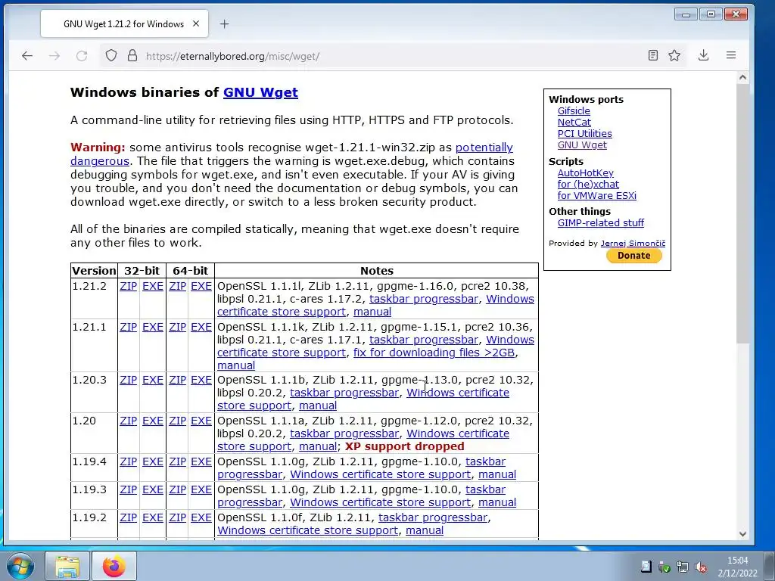
Task: Open taskbar progressbar link in 1.21.2 row
Action: click(x=424, y=299)
